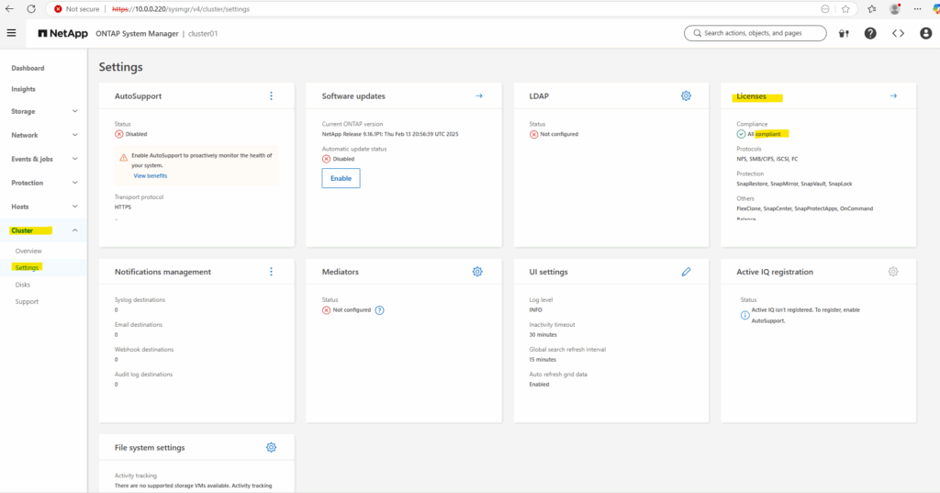The height and width of the screenshot is (493, 940).
Task: Click the NetApp Release 9.16.1P1 version text
Action: pyautogui.click(x=389, y=134)
